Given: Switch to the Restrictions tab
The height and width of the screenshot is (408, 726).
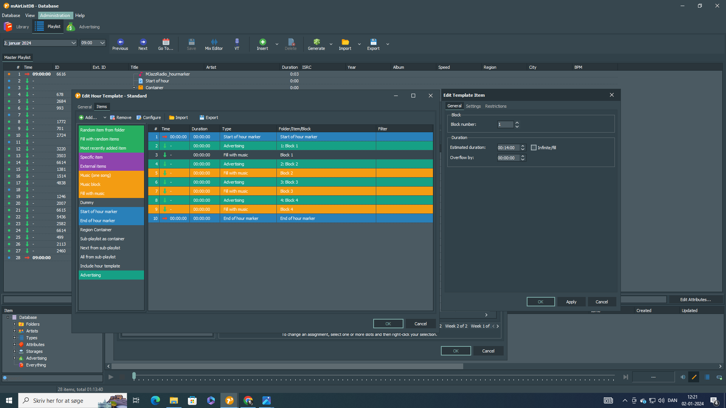Looking at the screenshot, I should (x=495, y=106).
